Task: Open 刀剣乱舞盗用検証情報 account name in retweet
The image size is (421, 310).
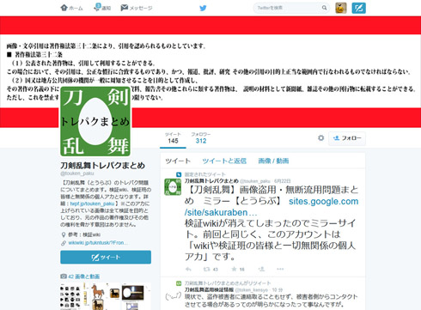Action: coord(209,290)
